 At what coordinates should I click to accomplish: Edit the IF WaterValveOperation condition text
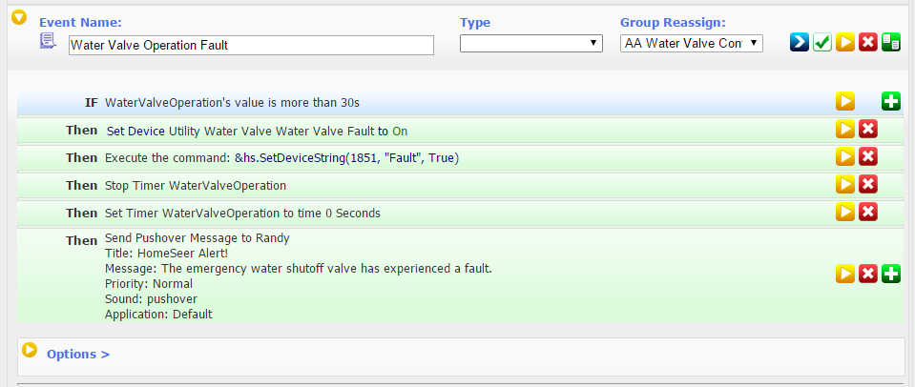232,103
